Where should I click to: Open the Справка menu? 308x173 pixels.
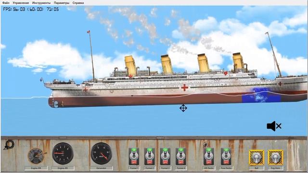78,3
